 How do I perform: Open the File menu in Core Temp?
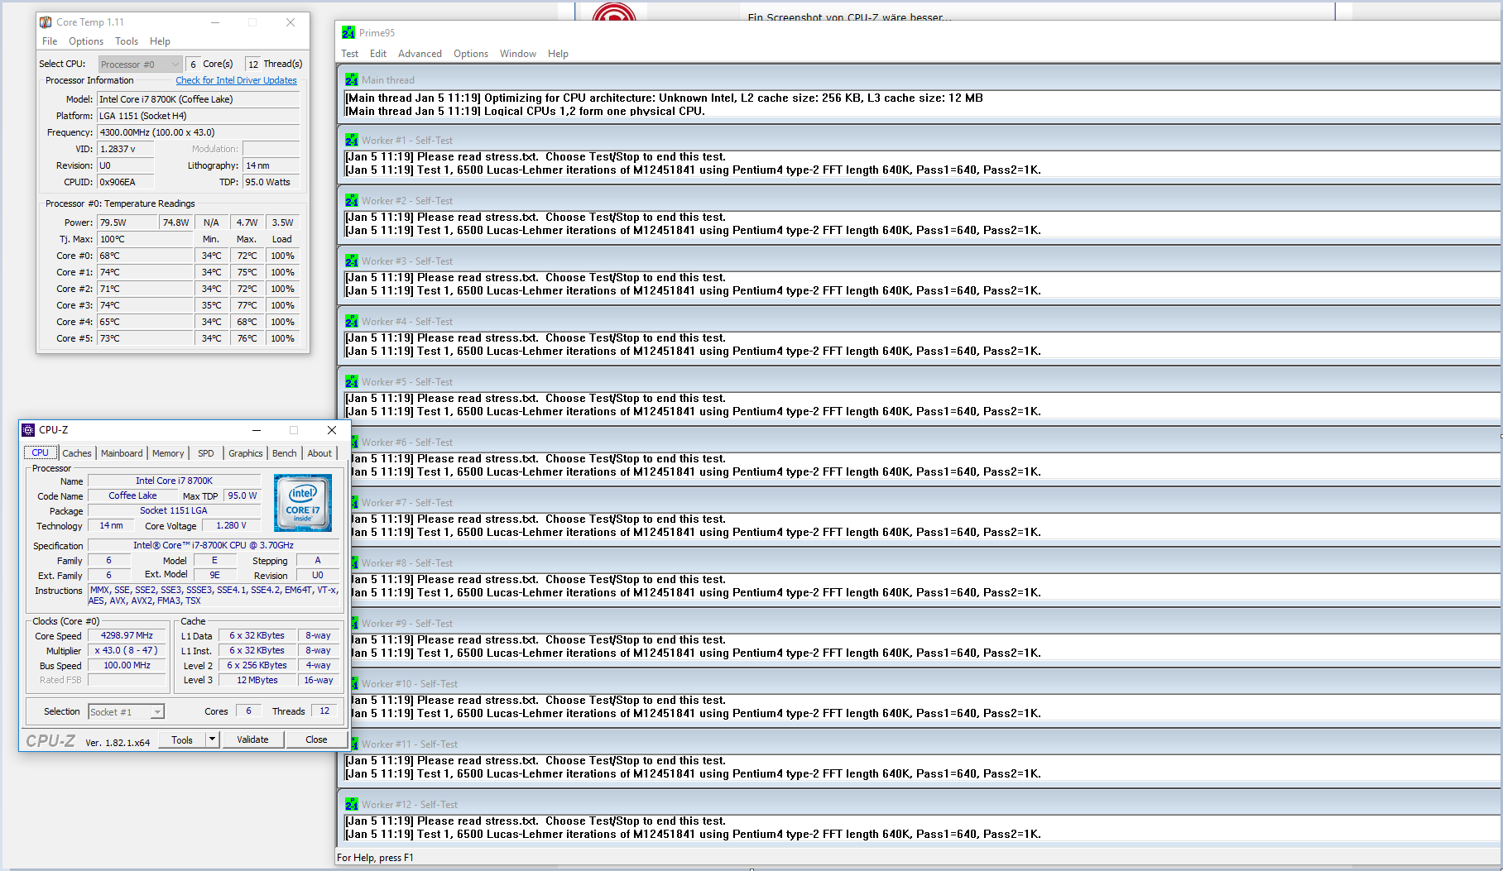[x=50, y=41]
